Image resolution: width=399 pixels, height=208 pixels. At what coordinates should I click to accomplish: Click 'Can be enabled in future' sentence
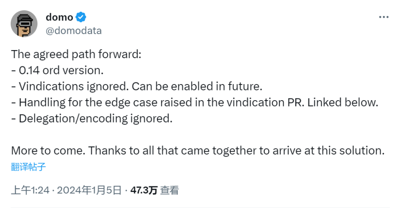click(197, 86)
